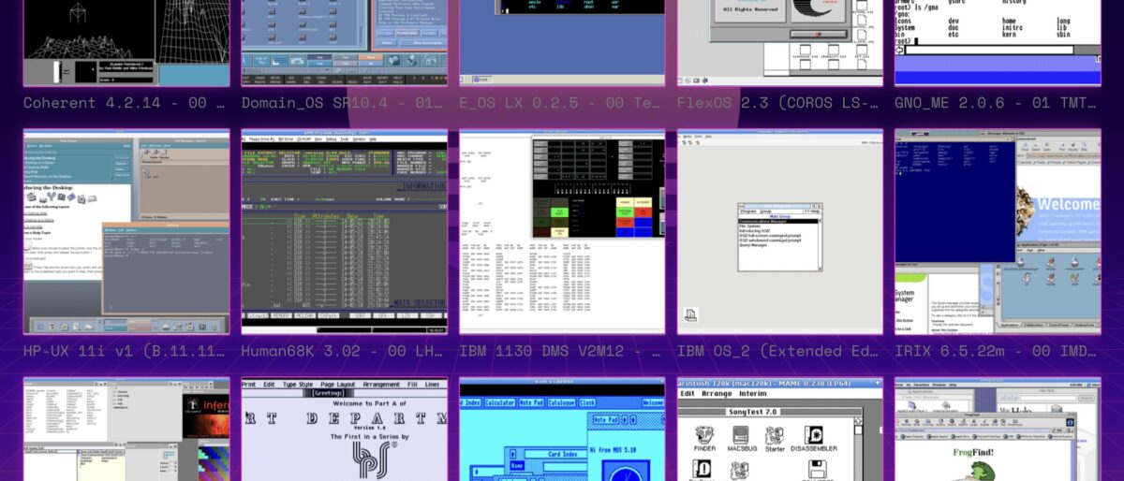Open the Macintosh 128k MAME screenshot thumbnail

point(779,430)
